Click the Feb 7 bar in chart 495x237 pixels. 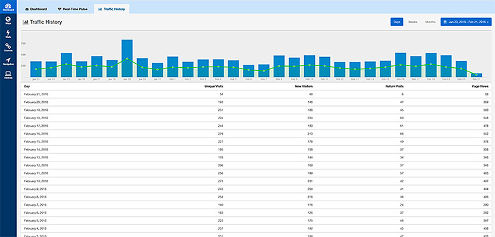click(264, 71)
